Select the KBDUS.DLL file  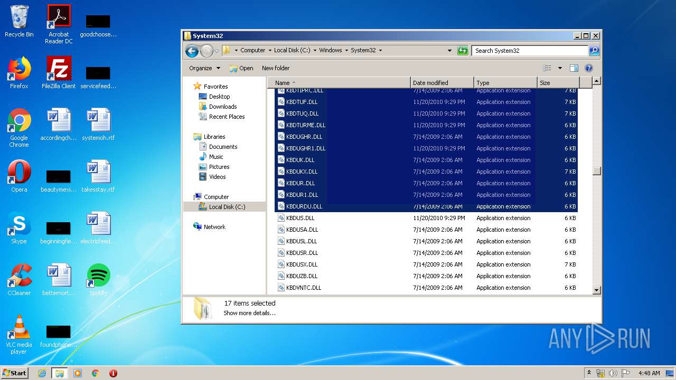[300, 218]
